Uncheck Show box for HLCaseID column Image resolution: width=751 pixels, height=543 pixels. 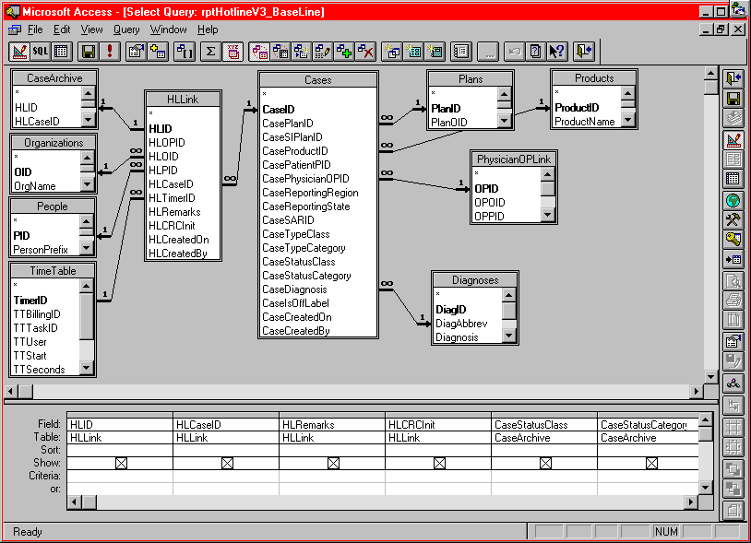[228, 463]
